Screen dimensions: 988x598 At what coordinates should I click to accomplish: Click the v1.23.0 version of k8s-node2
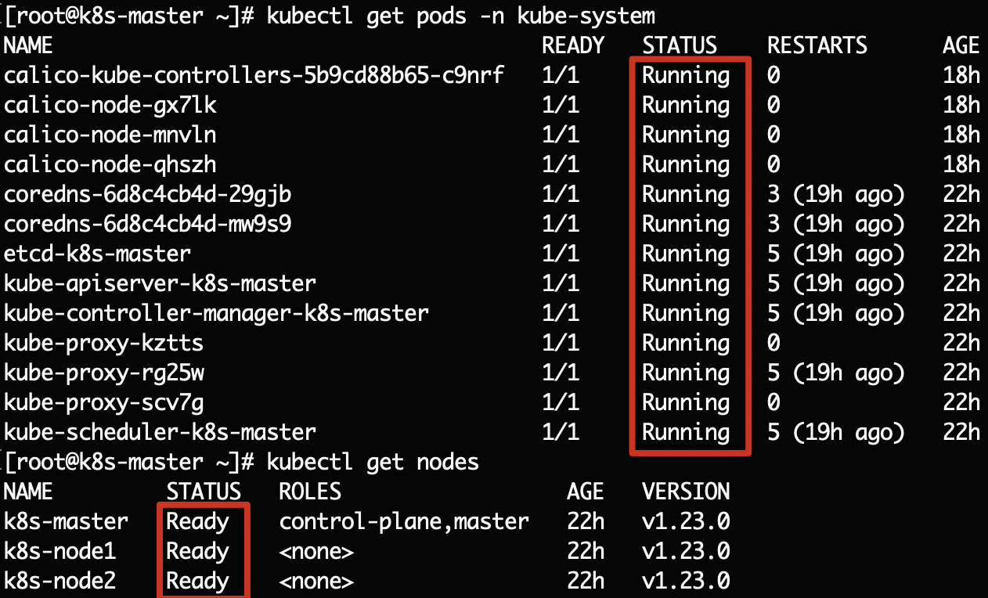[x=686, y=581]
